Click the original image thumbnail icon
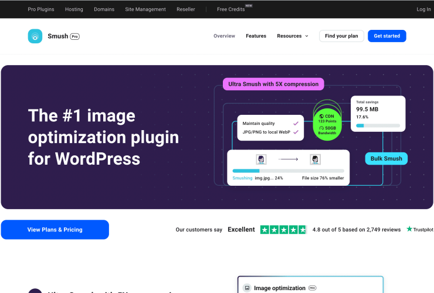 click(262, 159)
